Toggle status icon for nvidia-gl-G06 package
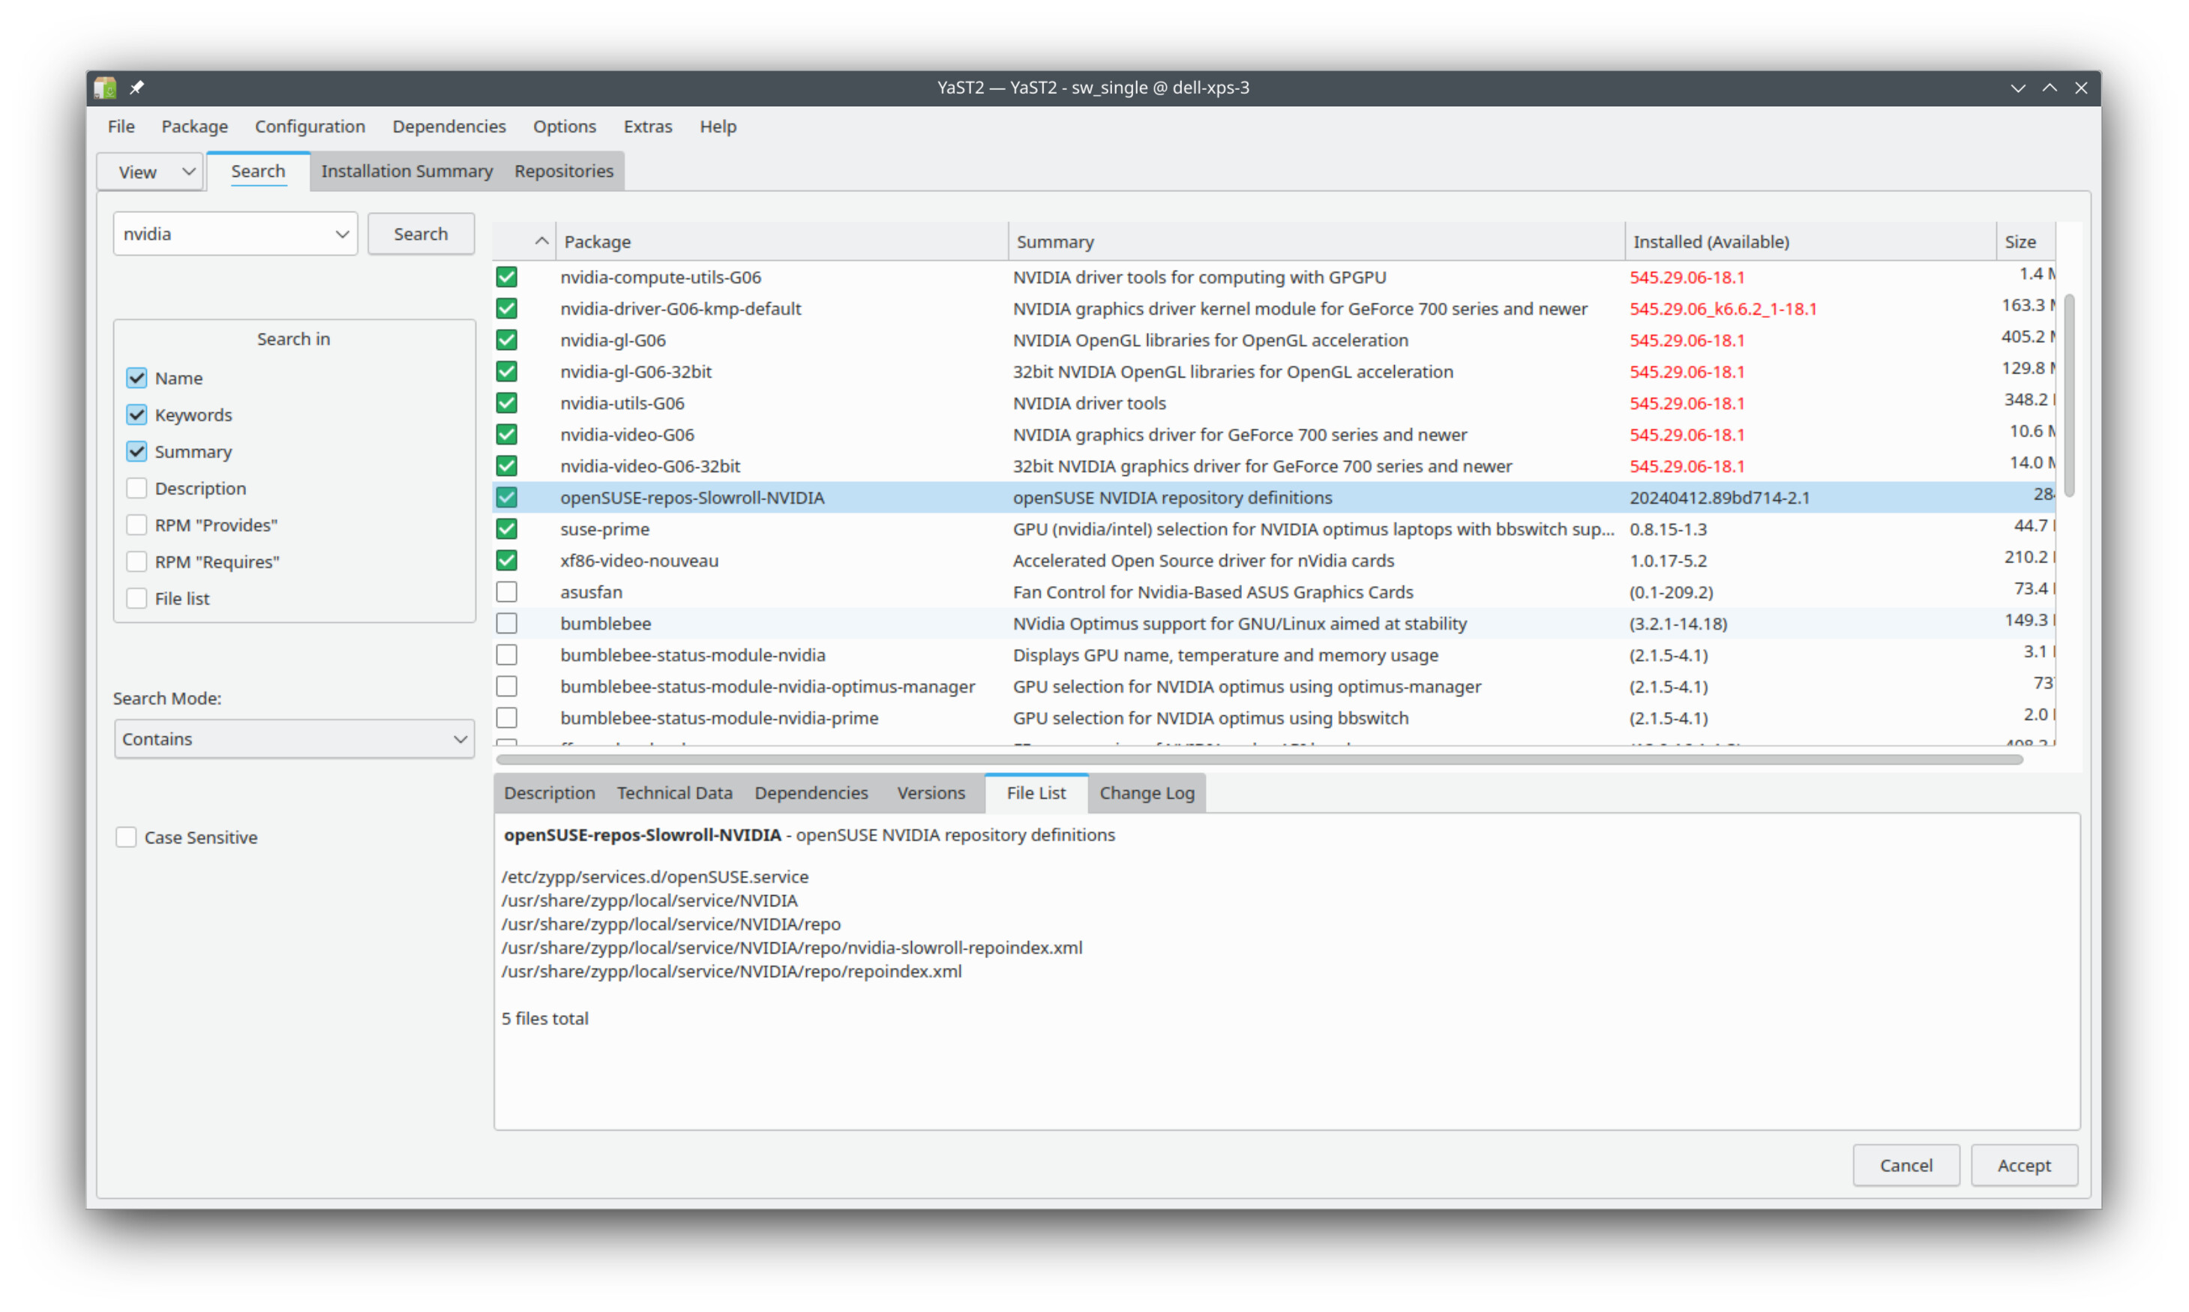 (x=507, y=340)
